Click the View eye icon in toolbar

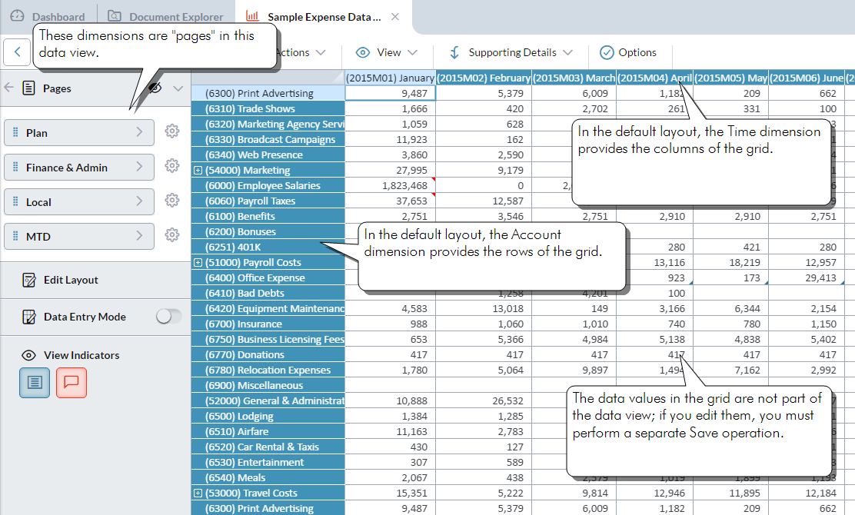363,52
